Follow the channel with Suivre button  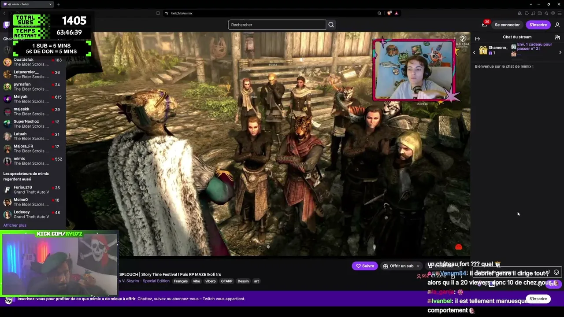pyautogui.click(x=365, y=266)
